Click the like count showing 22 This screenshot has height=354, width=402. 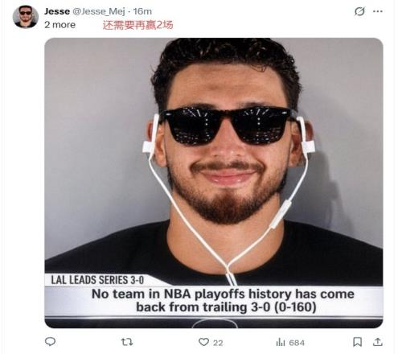pos(218,343)
